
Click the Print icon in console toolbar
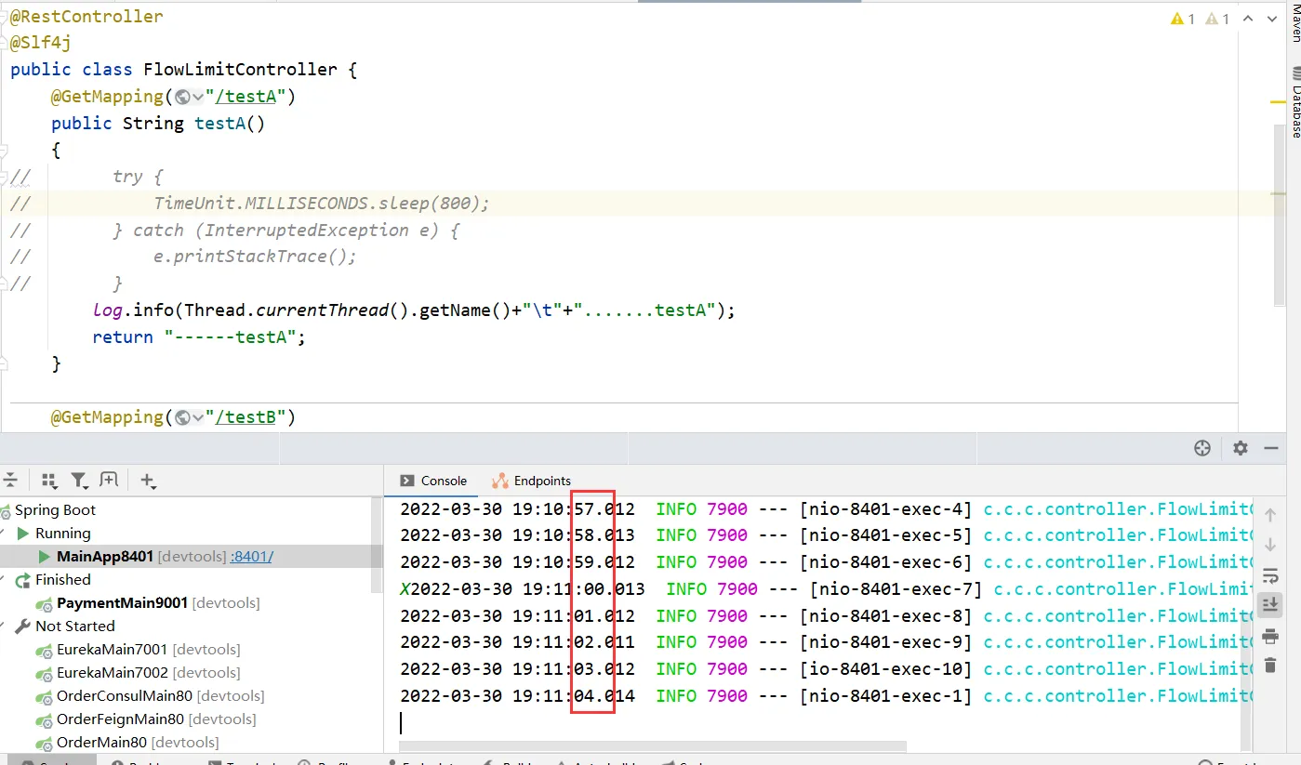pos(1270,636)
